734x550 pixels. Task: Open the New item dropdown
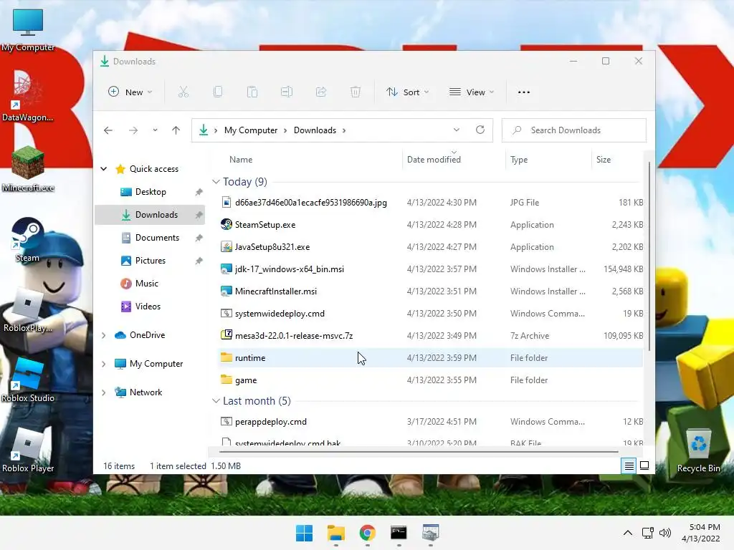pos(130,92)
